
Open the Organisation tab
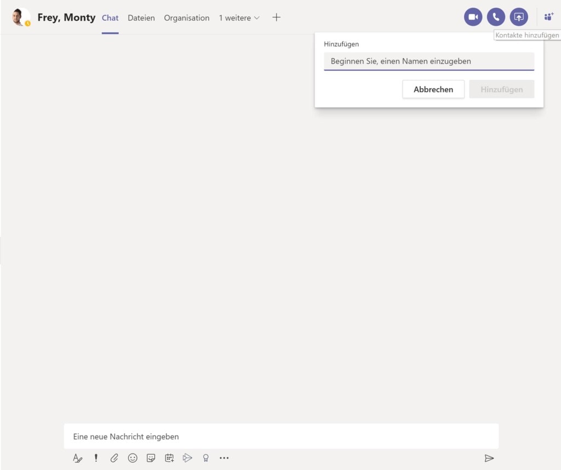[x=187, y=18]
